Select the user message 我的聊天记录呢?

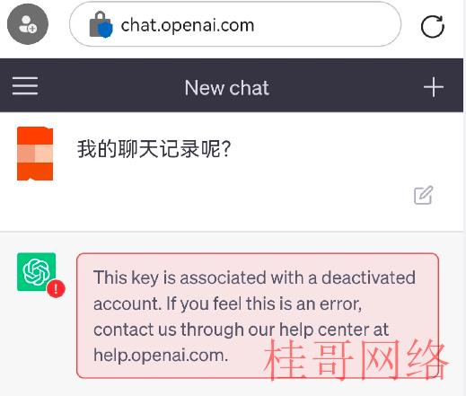click(x=154, y=149)
